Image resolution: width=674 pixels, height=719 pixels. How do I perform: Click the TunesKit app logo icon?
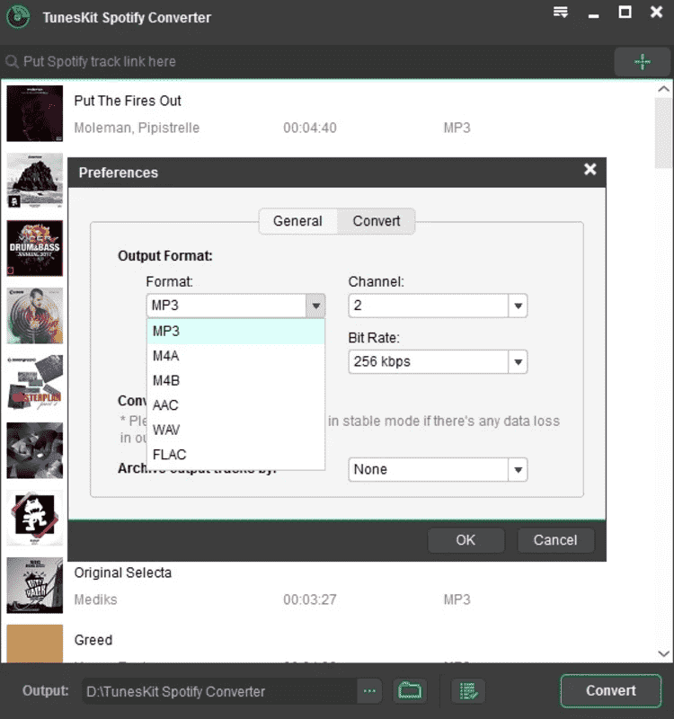coord(18,17)
